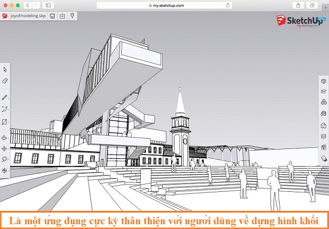Open the Components panel
This screenshot has width=329, height=229.
[x=324, y=102]
